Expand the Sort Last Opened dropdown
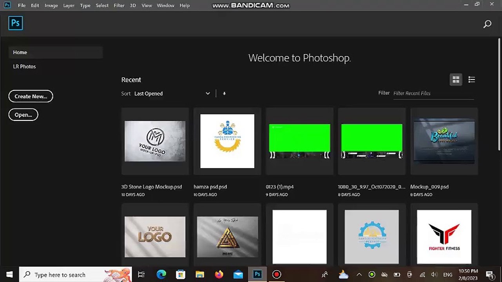The image size is (502, 282). click(172, 94)
